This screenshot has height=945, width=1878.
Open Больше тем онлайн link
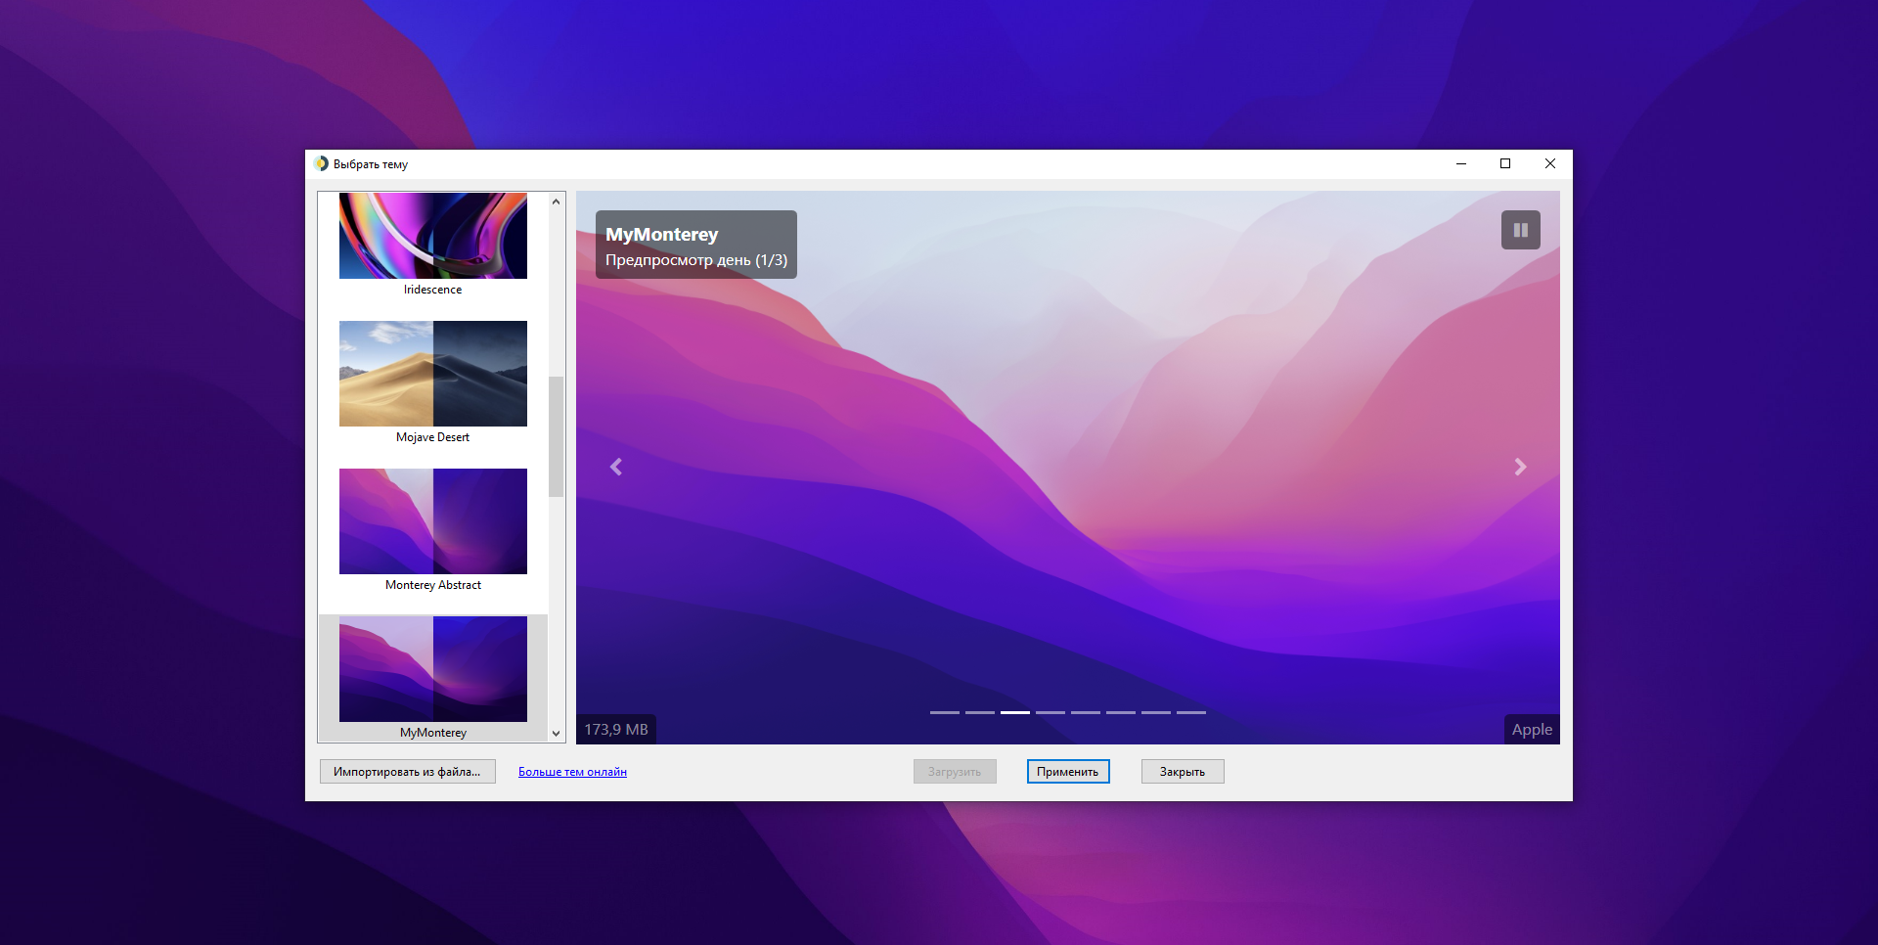tap(572, 771)
